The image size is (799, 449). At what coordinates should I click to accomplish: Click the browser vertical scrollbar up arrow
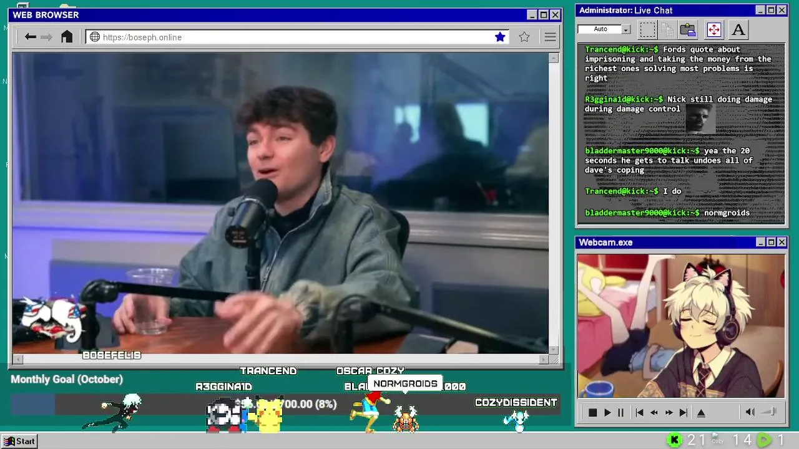[553, 58]
